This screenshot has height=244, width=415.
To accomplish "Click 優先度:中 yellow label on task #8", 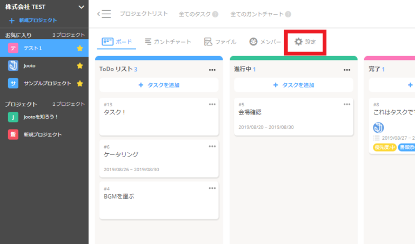I will click(385, 147).
